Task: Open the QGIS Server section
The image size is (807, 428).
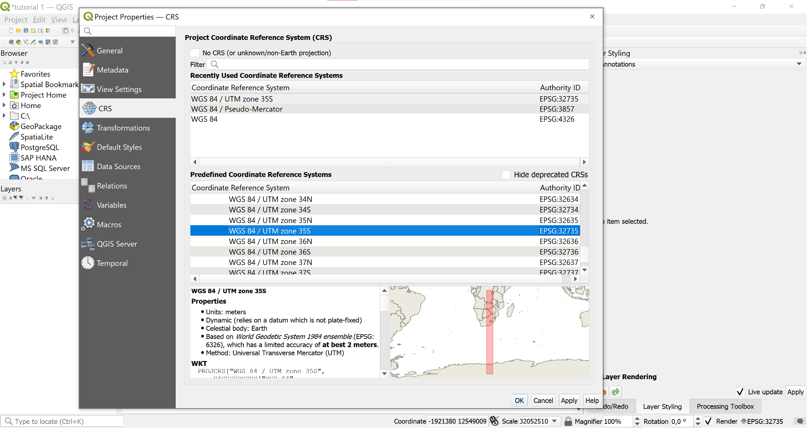Action: [127, 244]
